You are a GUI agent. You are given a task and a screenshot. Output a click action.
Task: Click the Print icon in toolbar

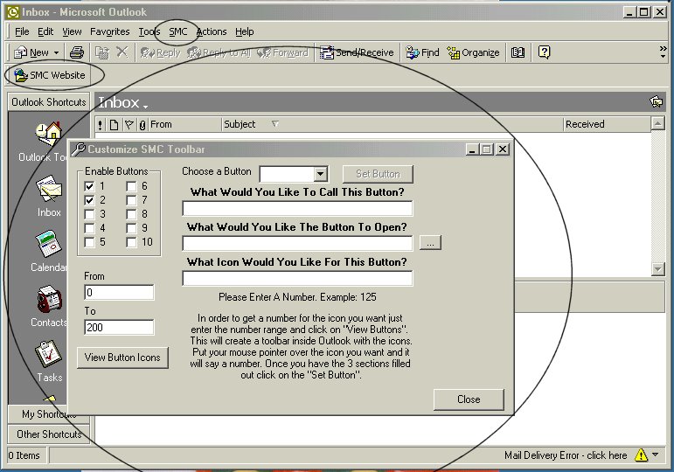(x=77, y=52)
